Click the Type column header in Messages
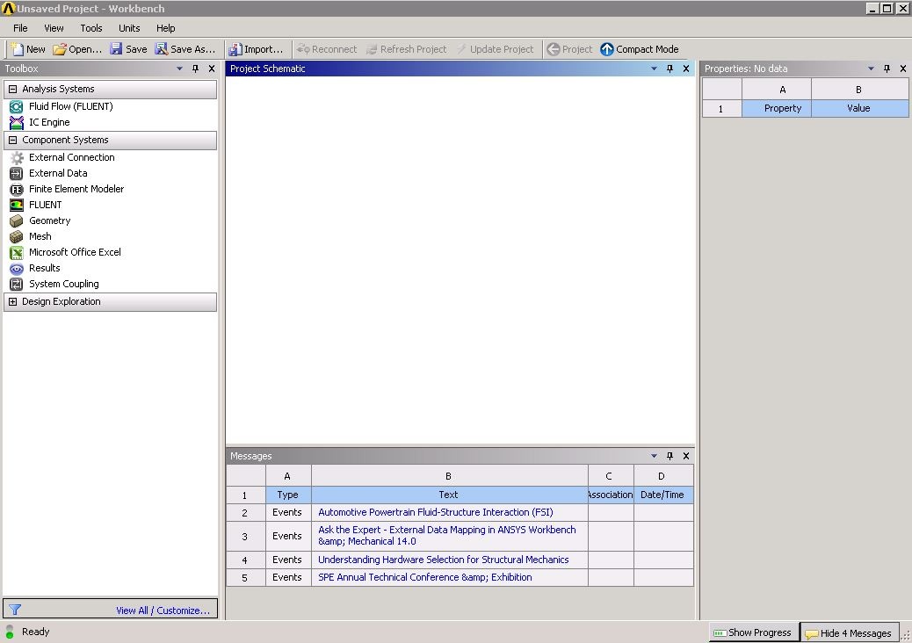The width and height of the screenshot is (912, 643). tap(288, 495)
